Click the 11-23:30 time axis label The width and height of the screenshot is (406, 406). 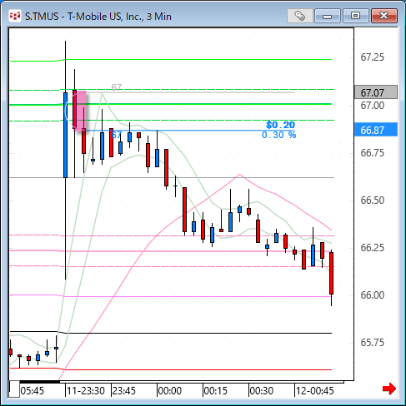86,391
